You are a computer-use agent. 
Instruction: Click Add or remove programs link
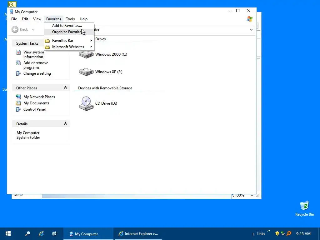36,65
